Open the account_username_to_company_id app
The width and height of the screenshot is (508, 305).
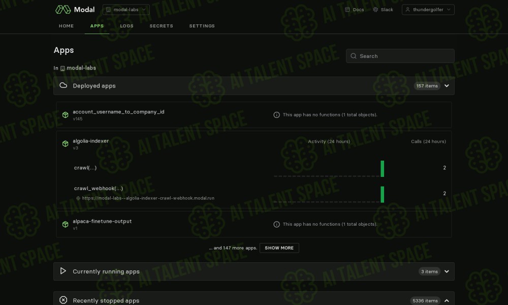[118, 112]
